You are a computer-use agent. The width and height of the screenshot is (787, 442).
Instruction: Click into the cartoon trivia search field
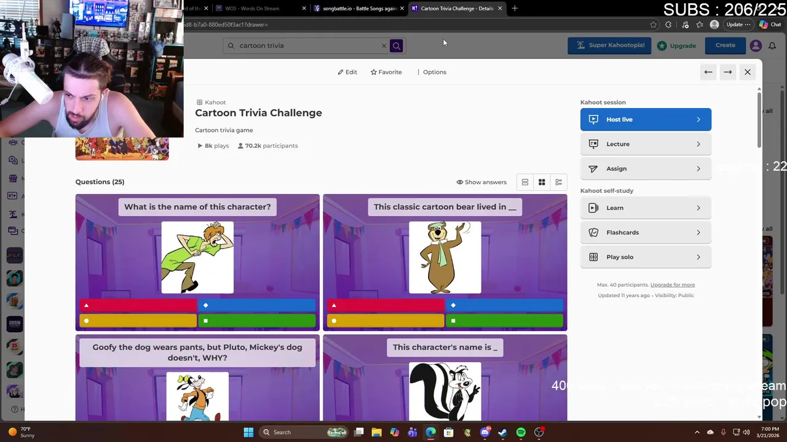coord(307,45)
